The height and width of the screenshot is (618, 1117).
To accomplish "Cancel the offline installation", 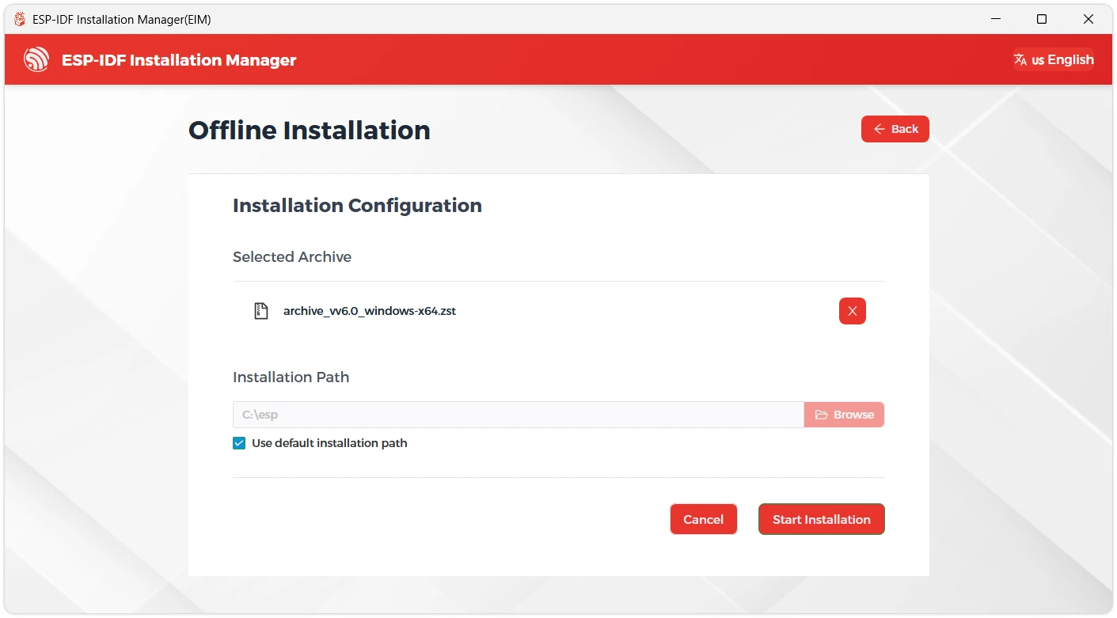I will 703,519.
